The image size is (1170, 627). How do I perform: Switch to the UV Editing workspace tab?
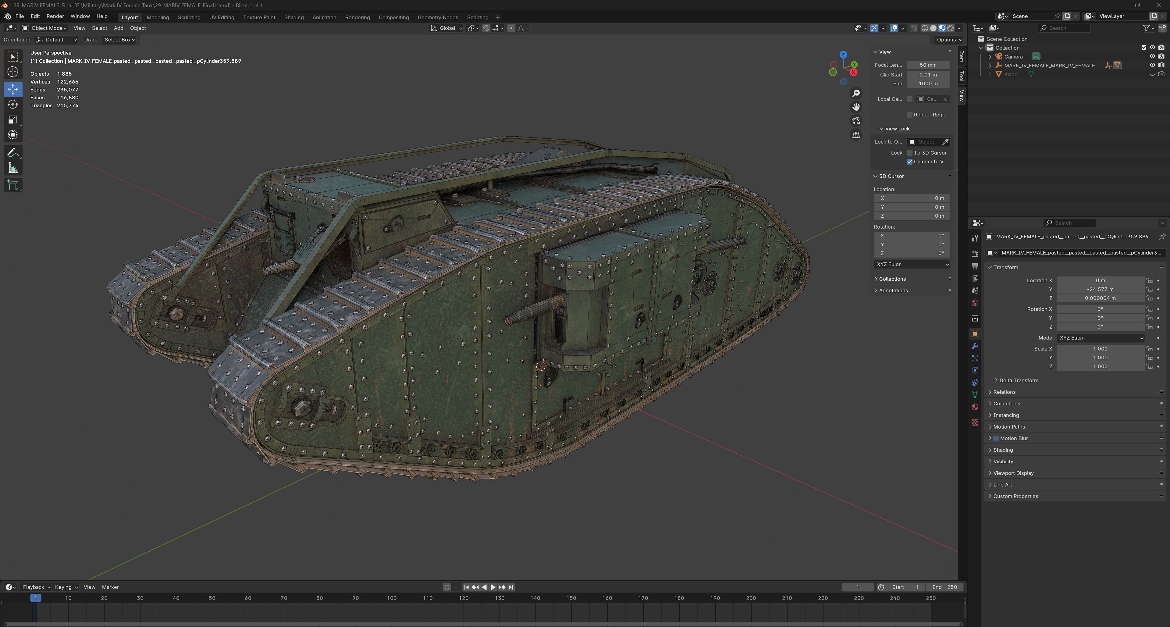tap(222, 17)
